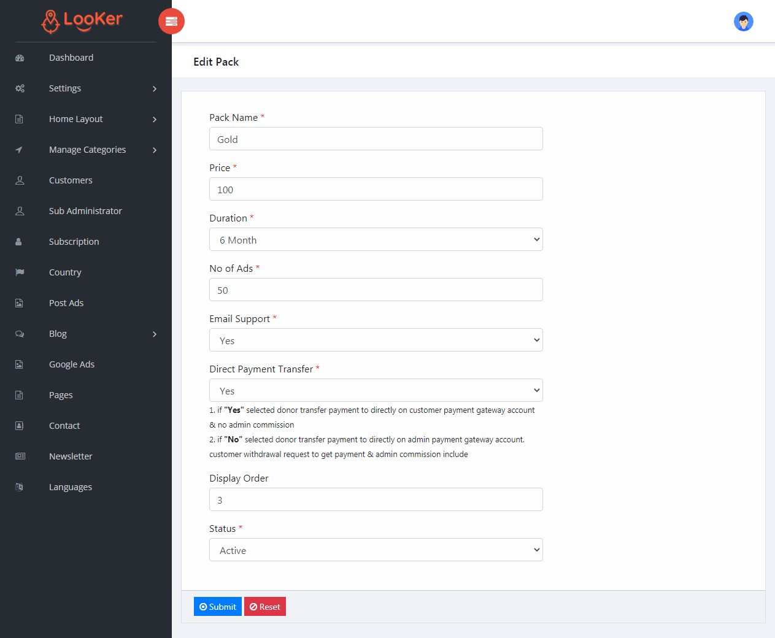Open Home Layout menu item
This screenshot has width=775, height=638.
[75, 119]
